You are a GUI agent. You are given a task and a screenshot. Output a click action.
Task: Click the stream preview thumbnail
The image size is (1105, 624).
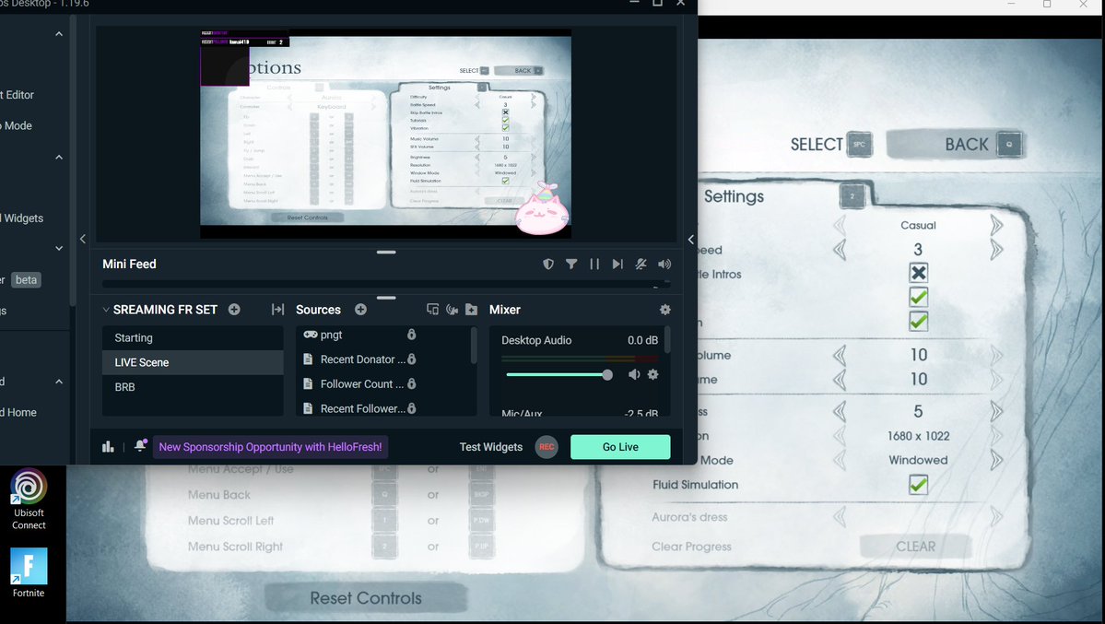[x=385, y=133]
